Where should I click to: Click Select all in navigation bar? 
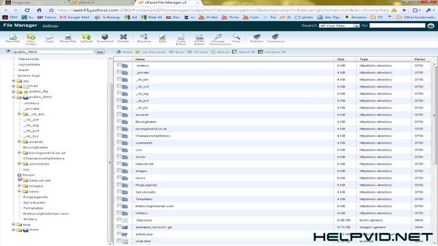[x=244, y=52]
